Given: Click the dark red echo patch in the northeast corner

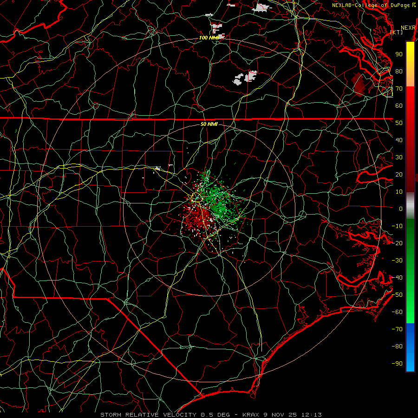Looking at the screenshot, I should tap(358, 84).
